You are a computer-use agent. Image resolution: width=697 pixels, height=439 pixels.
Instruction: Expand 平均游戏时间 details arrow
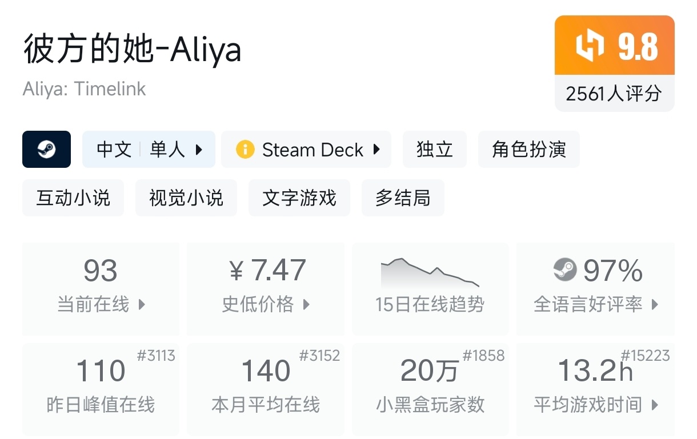click(x=655, y=405)
